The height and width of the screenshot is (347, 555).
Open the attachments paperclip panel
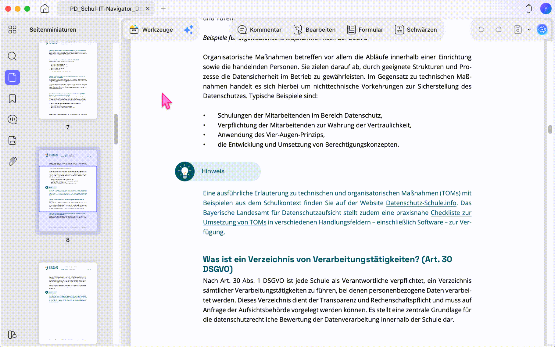(x=13, y=161)
